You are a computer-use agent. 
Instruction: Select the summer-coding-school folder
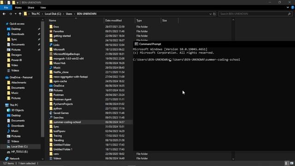[x=67, y=122]
